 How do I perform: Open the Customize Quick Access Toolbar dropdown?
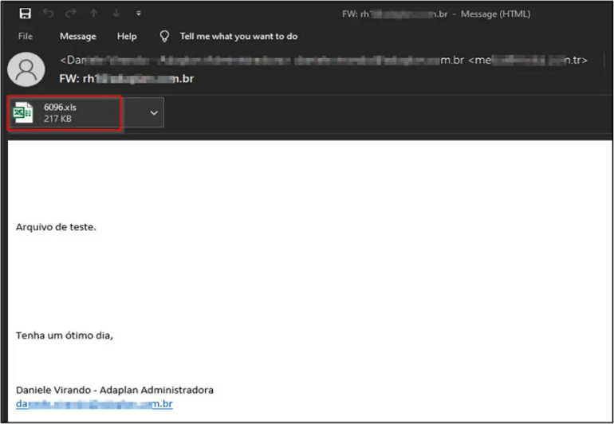click(139, 14)
